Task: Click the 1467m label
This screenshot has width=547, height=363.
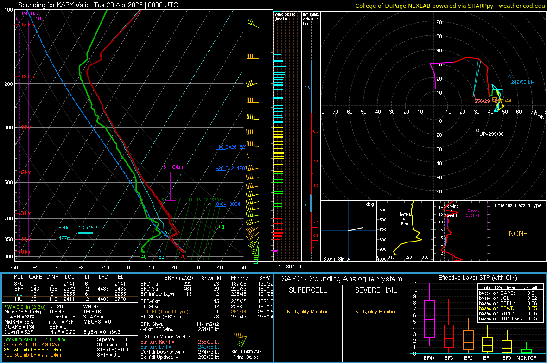Action: (x=63, y=238)
